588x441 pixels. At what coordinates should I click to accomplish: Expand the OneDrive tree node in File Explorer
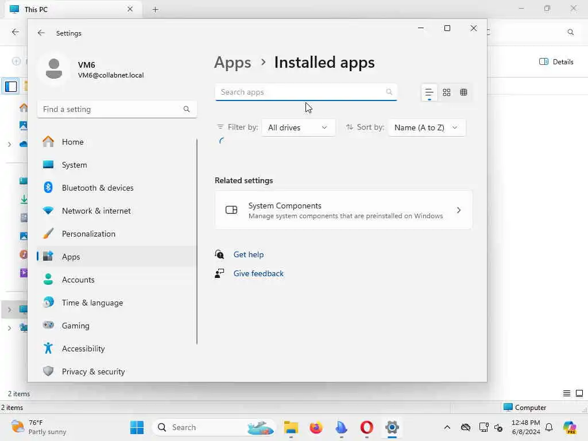[9, 144]
